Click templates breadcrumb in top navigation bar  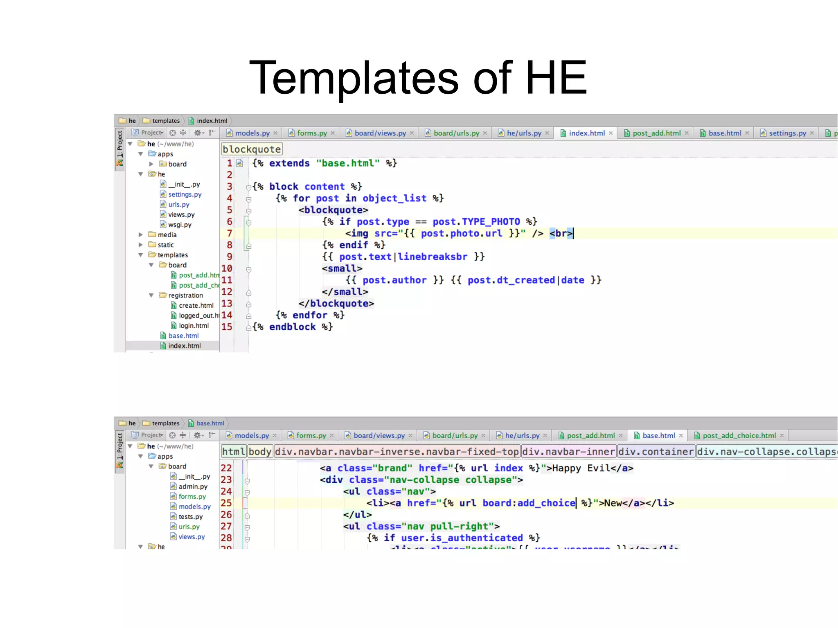point(161,121)
